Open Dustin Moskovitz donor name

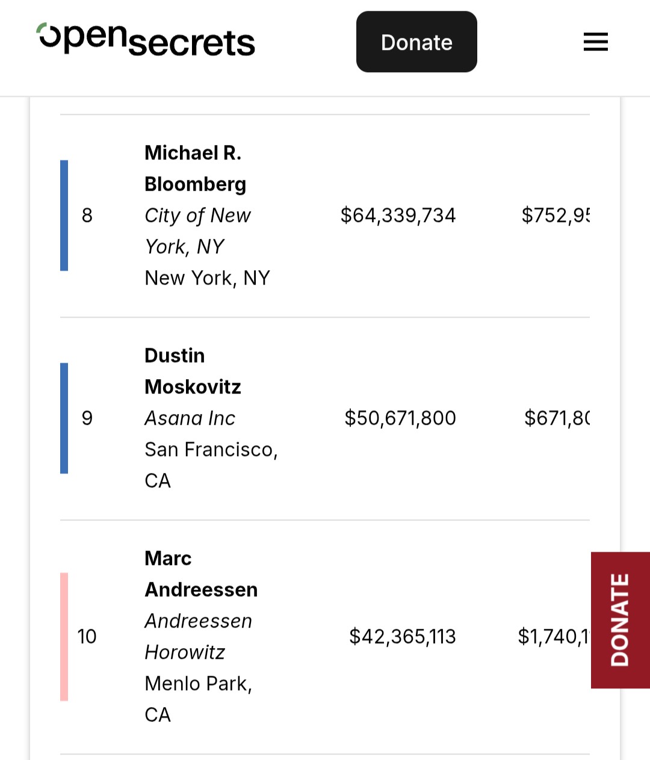point(193,371)
